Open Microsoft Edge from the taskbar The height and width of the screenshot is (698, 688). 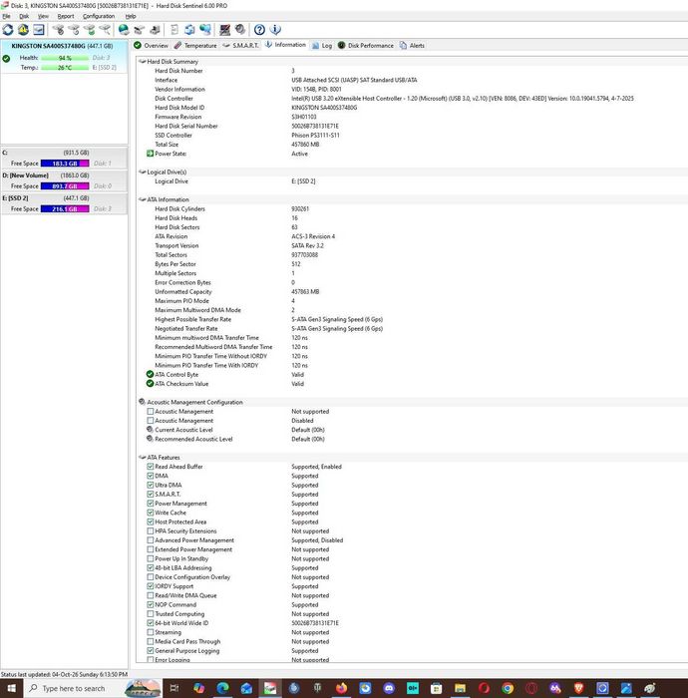222,688
